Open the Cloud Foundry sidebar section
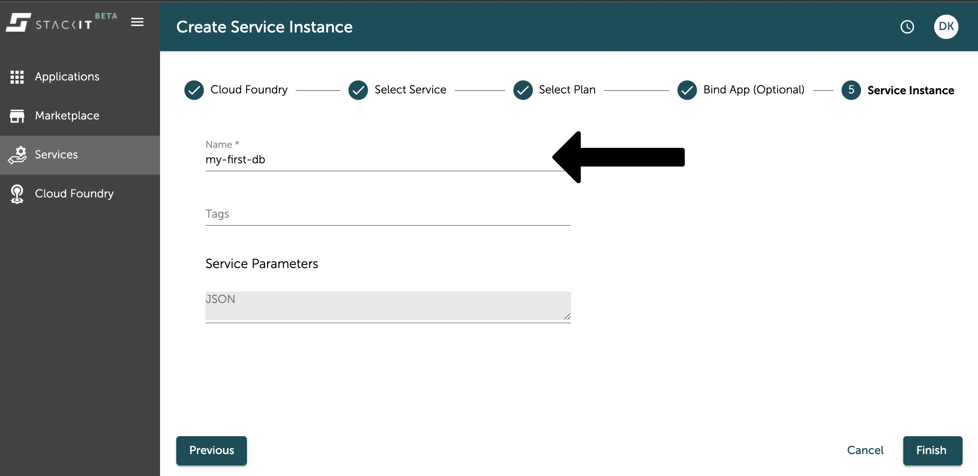 (74, 194)
